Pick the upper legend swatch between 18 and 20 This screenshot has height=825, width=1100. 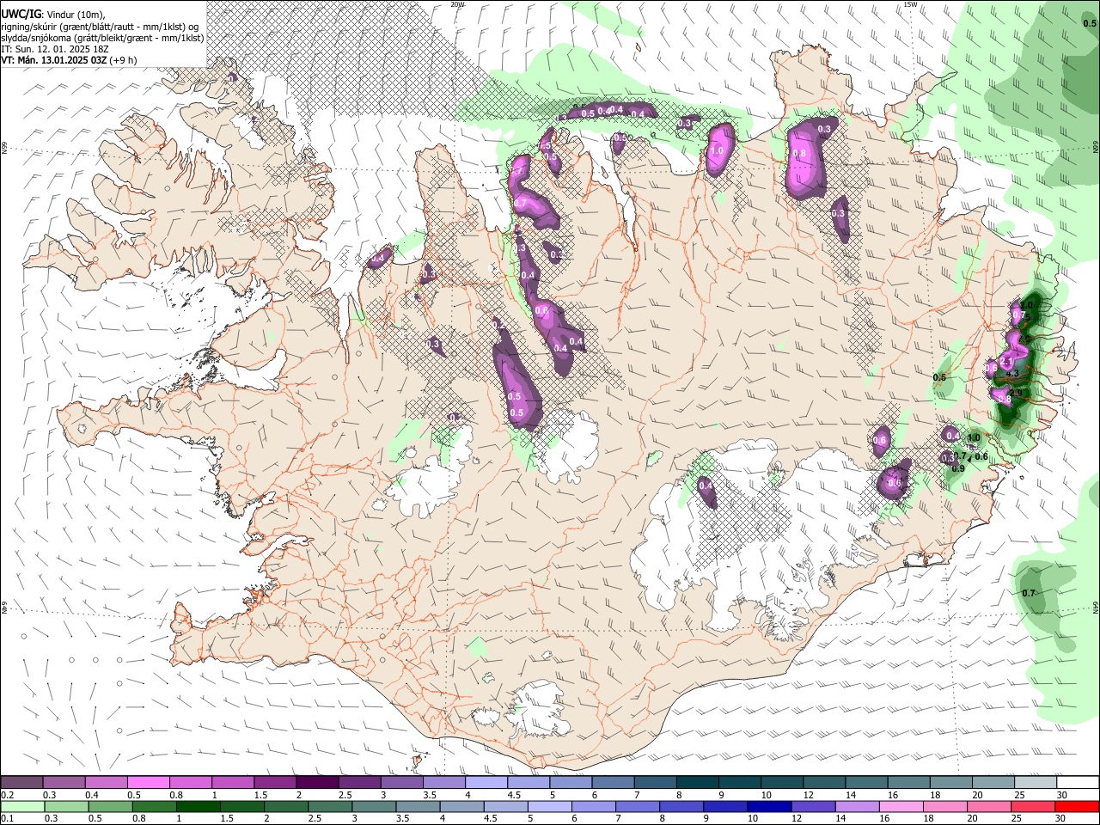coord(950,782)
